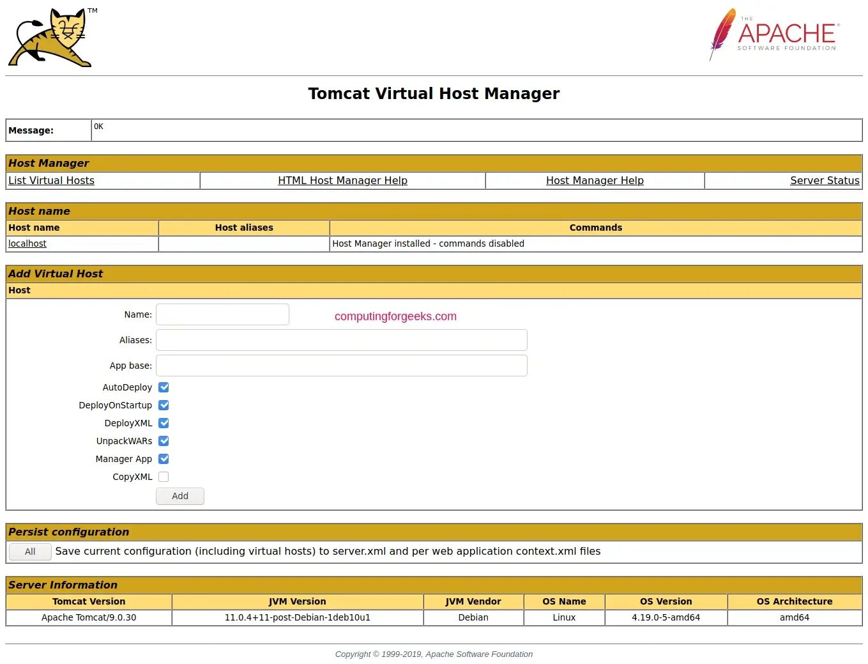Click the Apache Software Foundation copyright text
This screenshot has height=664, width=868.
(434, 654)
